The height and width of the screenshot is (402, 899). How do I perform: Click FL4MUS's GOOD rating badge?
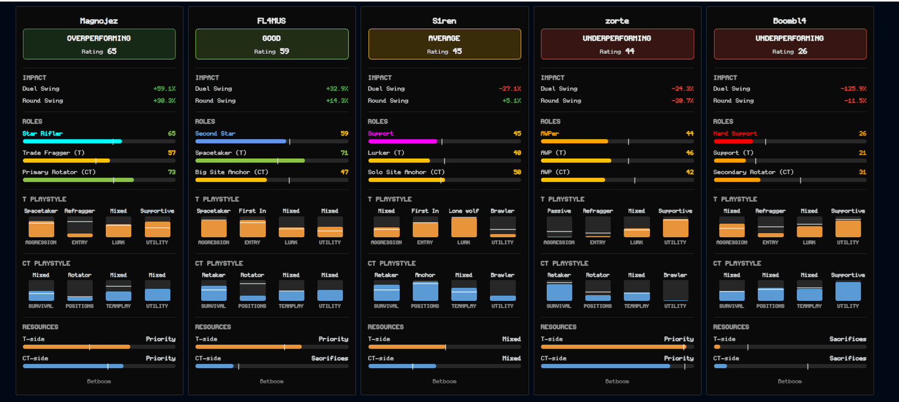(271, 44)
